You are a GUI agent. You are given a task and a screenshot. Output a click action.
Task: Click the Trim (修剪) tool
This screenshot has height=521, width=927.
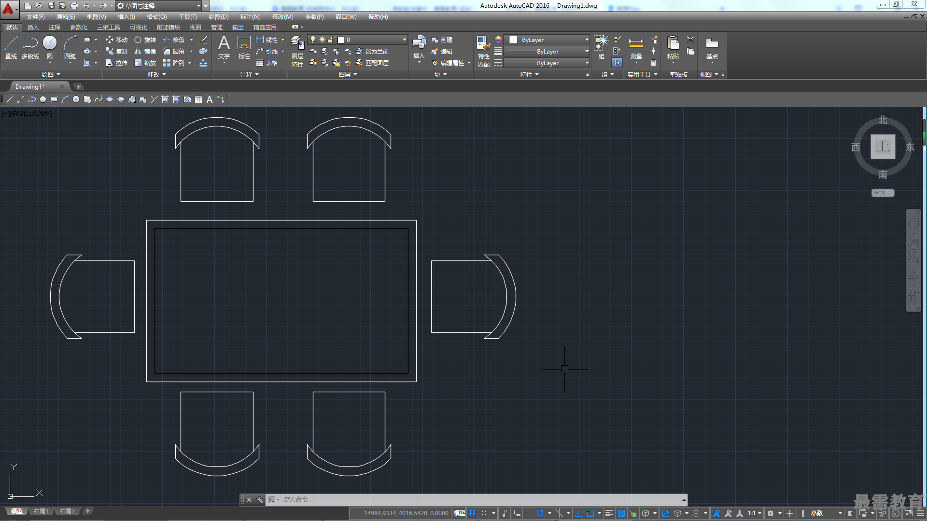tap(174, 40)
